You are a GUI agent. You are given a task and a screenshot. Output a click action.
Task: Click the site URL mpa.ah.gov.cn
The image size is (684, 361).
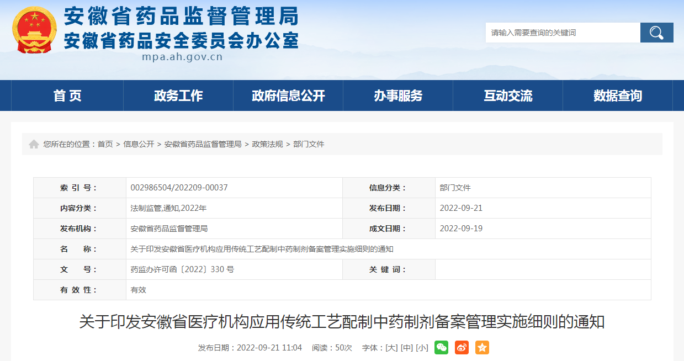182,56
